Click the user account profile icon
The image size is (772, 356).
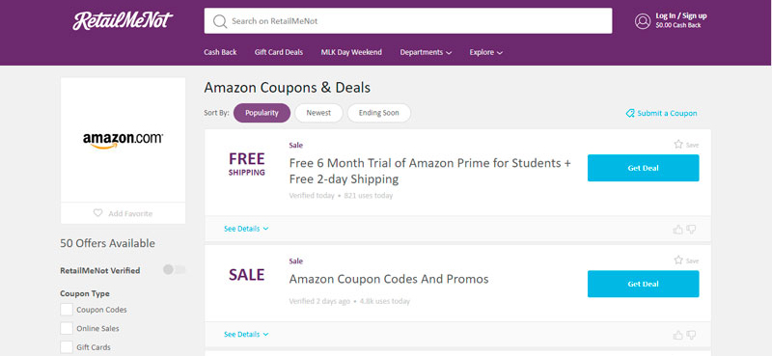[643, 21]
